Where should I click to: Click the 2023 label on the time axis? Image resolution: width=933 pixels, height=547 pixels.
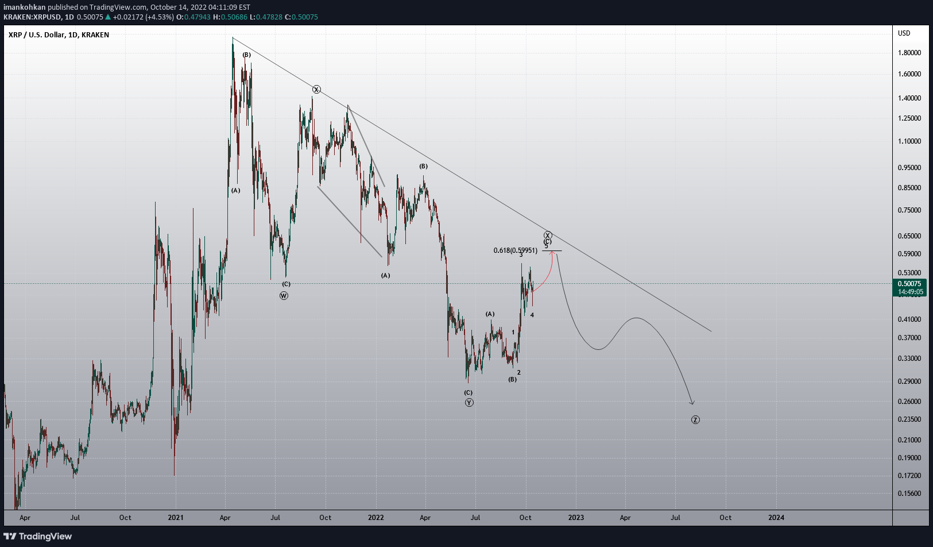pyautogui.click(x=576, y=518)
